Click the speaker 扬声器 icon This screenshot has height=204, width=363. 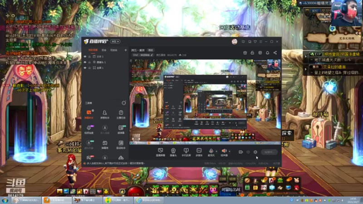coord(224,151)
